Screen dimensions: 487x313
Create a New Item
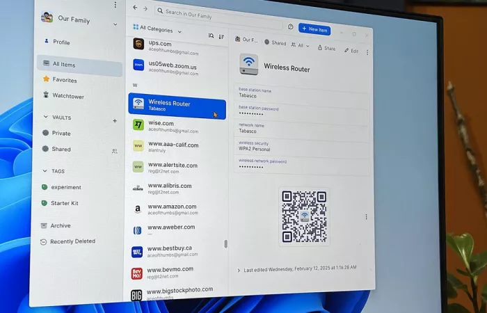pos(314,29)
